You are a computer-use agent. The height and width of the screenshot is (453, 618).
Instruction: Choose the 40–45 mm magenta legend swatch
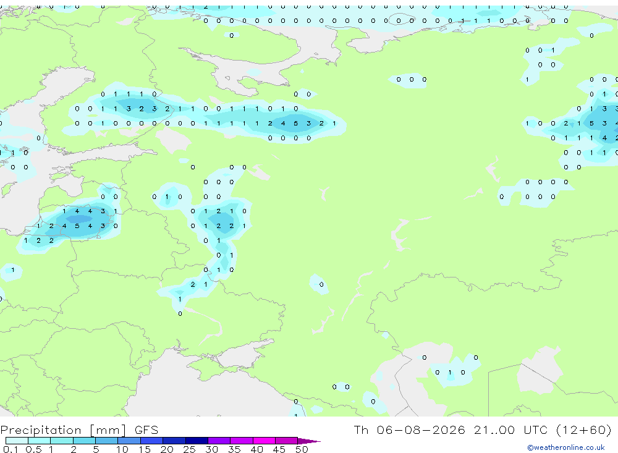264,441
